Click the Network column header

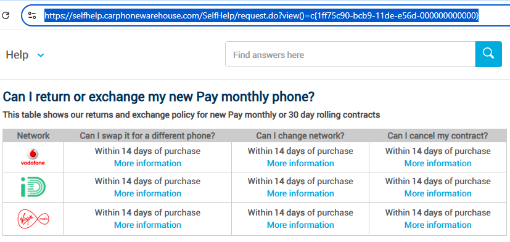pyautogui.click(x=33, y=135)
